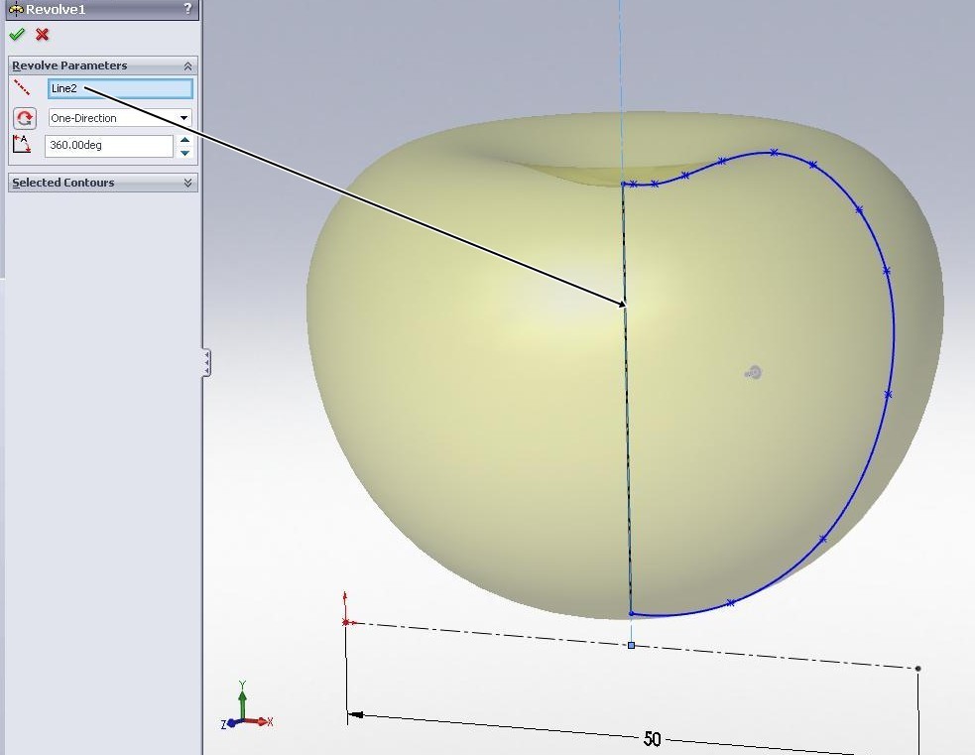The height and width of the screenshot is (755, 975).
Task: Click the angle icon beside 360.00deg
Action: click(21, 145)
